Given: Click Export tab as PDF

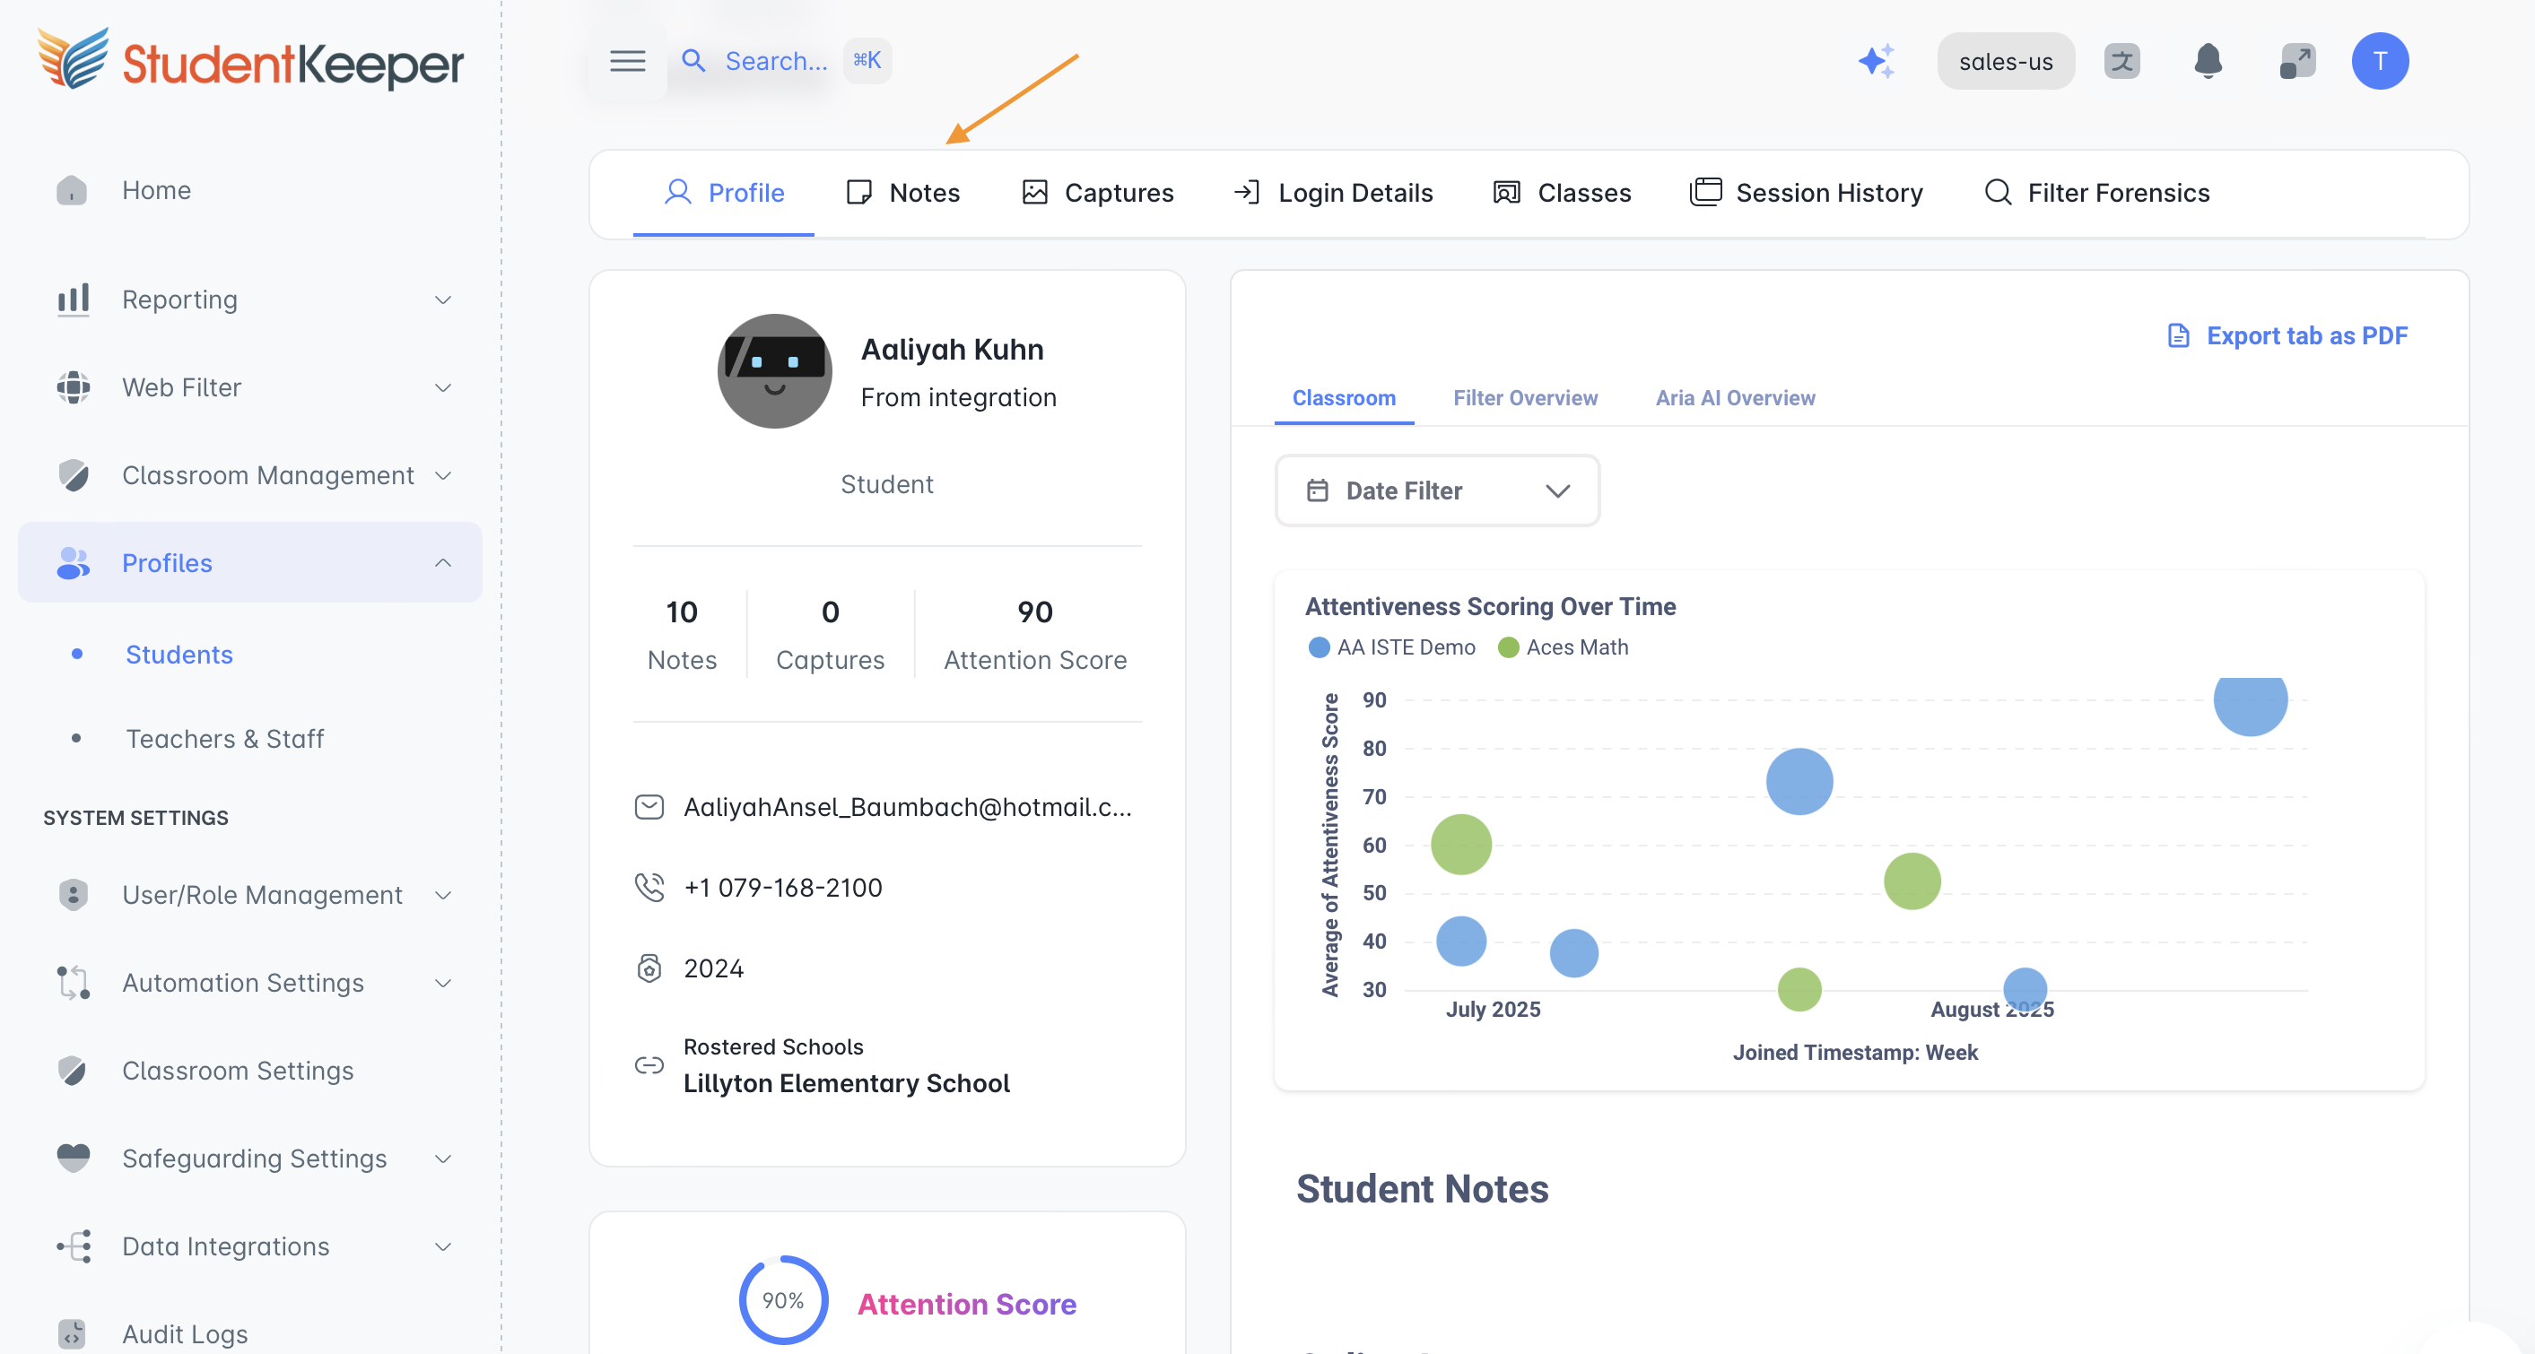Looking at the screenshot, I should pos(2287,335).
